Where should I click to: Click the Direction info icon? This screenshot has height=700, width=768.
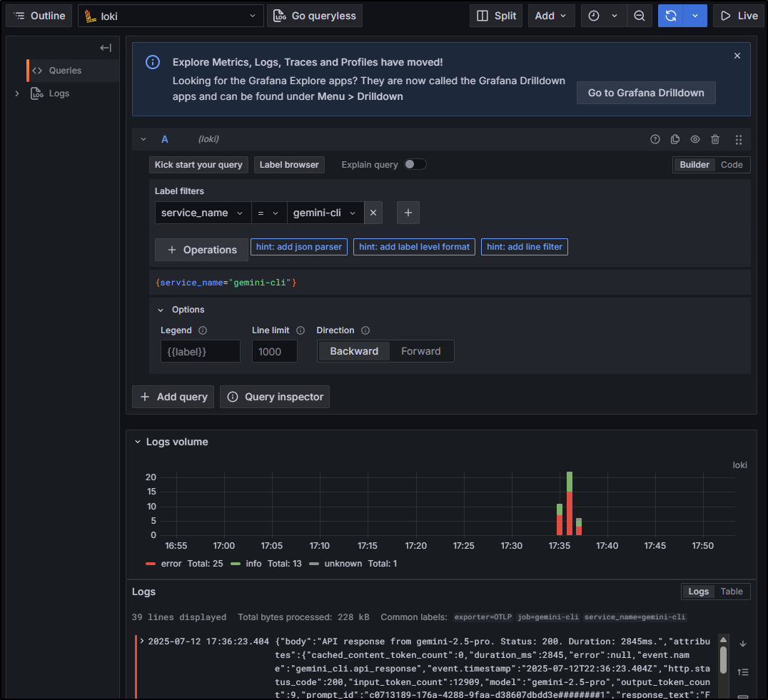365,330
